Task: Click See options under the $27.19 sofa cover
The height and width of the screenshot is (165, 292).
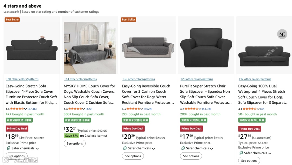Action: pos(249,161)
